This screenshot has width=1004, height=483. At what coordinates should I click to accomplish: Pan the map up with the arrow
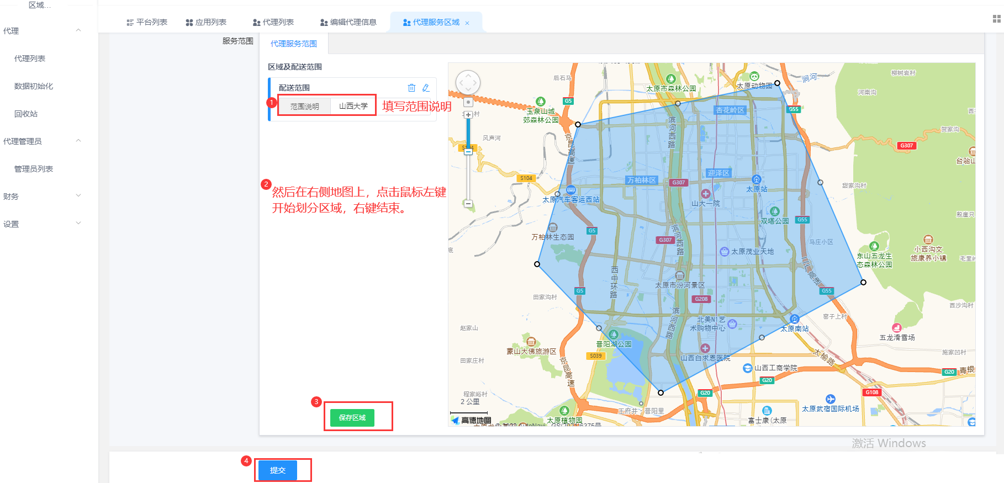coord(468,75)
